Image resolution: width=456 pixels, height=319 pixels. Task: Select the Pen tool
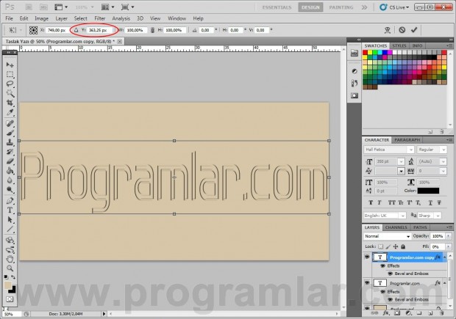point(10,201)
